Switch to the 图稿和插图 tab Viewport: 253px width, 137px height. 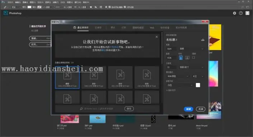click(x=138, y=28)
